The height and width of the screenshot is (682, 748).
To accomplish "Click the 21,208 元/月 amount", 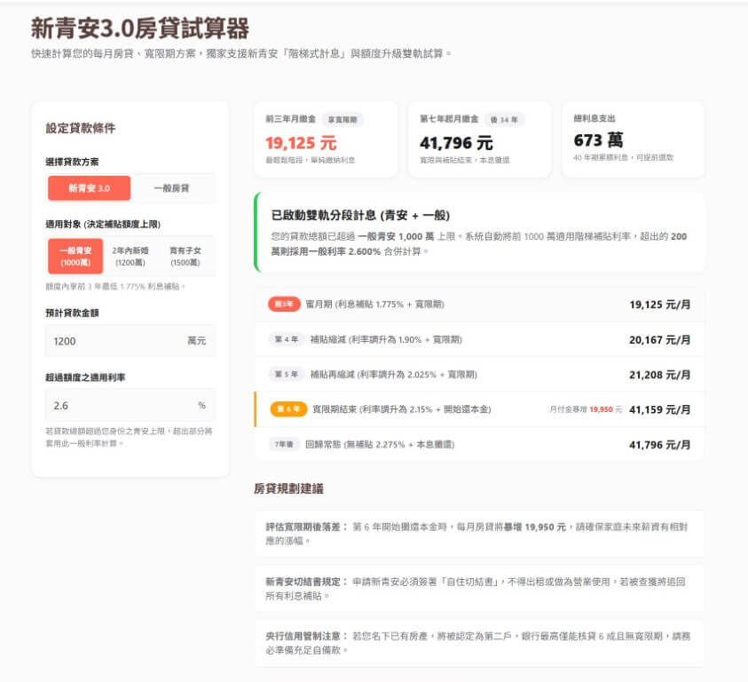I will pos(660,375).
